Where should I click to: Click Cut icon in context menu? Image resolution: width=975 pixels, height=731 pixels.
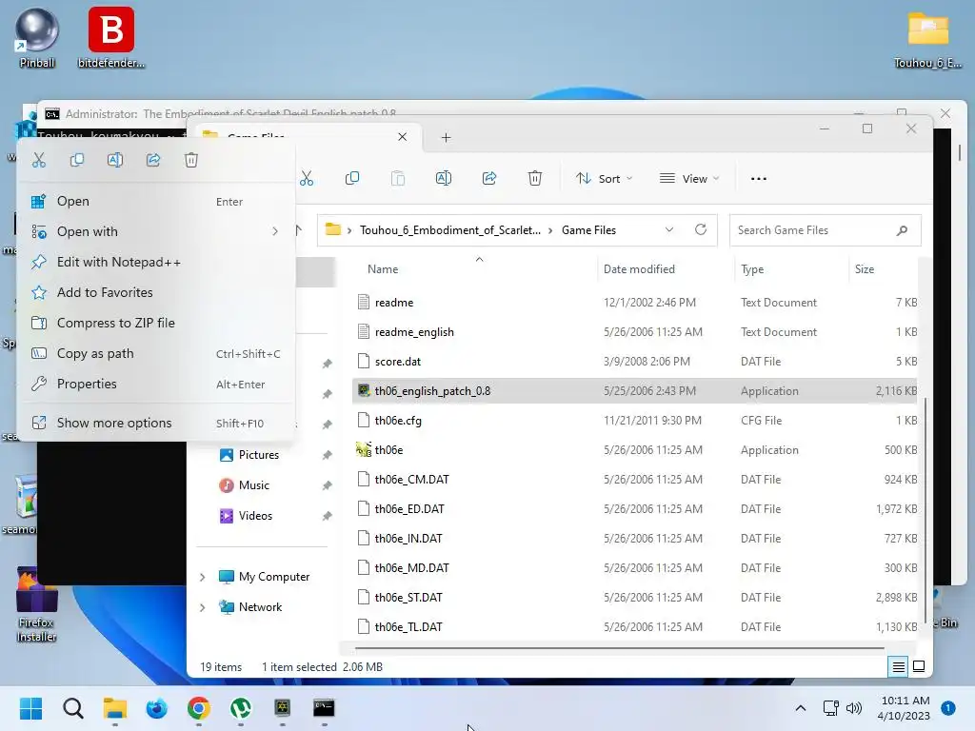pyautogui.click(x=39, y=160)
